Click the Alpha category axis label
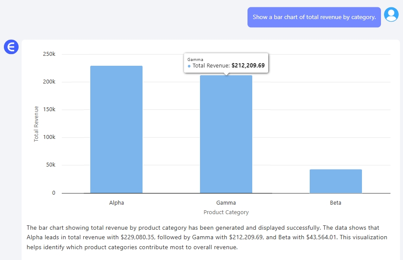403x260 pixels. 116,202
